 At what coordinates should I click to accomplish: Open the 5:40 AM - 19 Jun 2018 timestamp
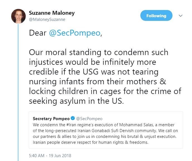[50, 156]
